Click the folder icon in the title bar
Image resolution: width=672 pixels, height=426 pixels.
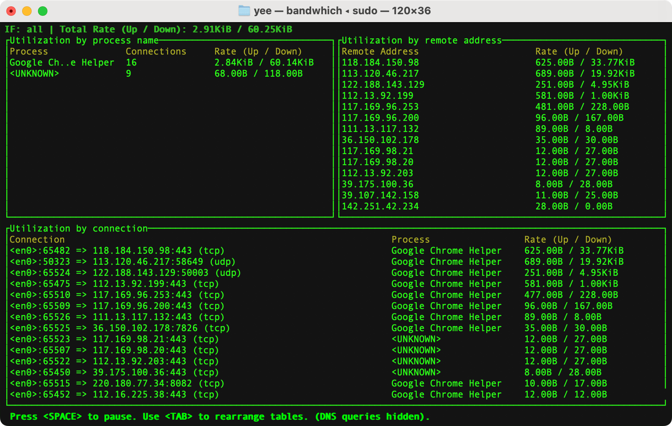pyautogui.click(x=244, y=11)
